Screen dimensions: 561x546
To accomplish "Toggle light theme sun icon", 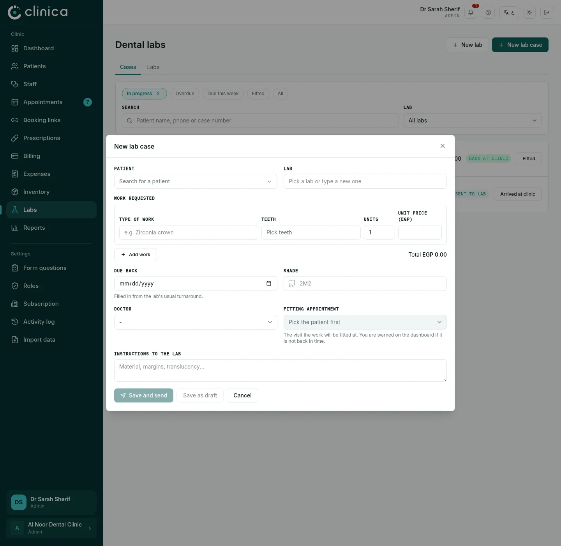I will pos(529,12).
